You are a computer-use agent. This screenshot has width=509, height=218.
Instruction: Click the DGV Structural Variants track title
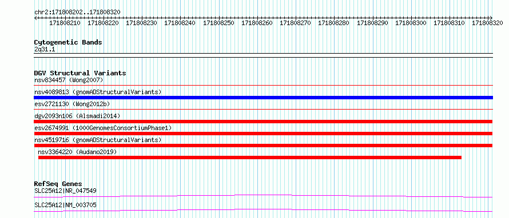[80, 73]
